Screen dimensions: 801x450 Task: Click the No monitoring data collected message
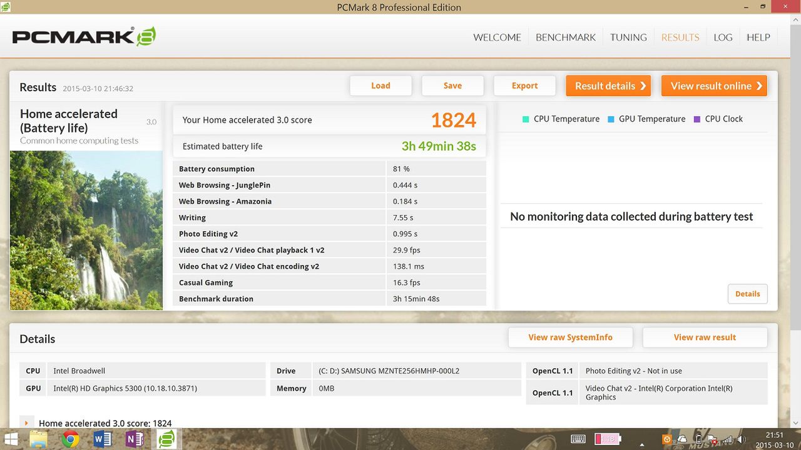pos(631,216)
